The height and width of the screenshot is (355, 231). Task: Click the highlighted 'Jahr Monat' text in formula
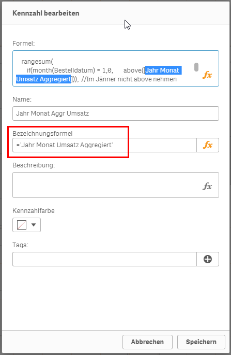click(x=162, y=70)
